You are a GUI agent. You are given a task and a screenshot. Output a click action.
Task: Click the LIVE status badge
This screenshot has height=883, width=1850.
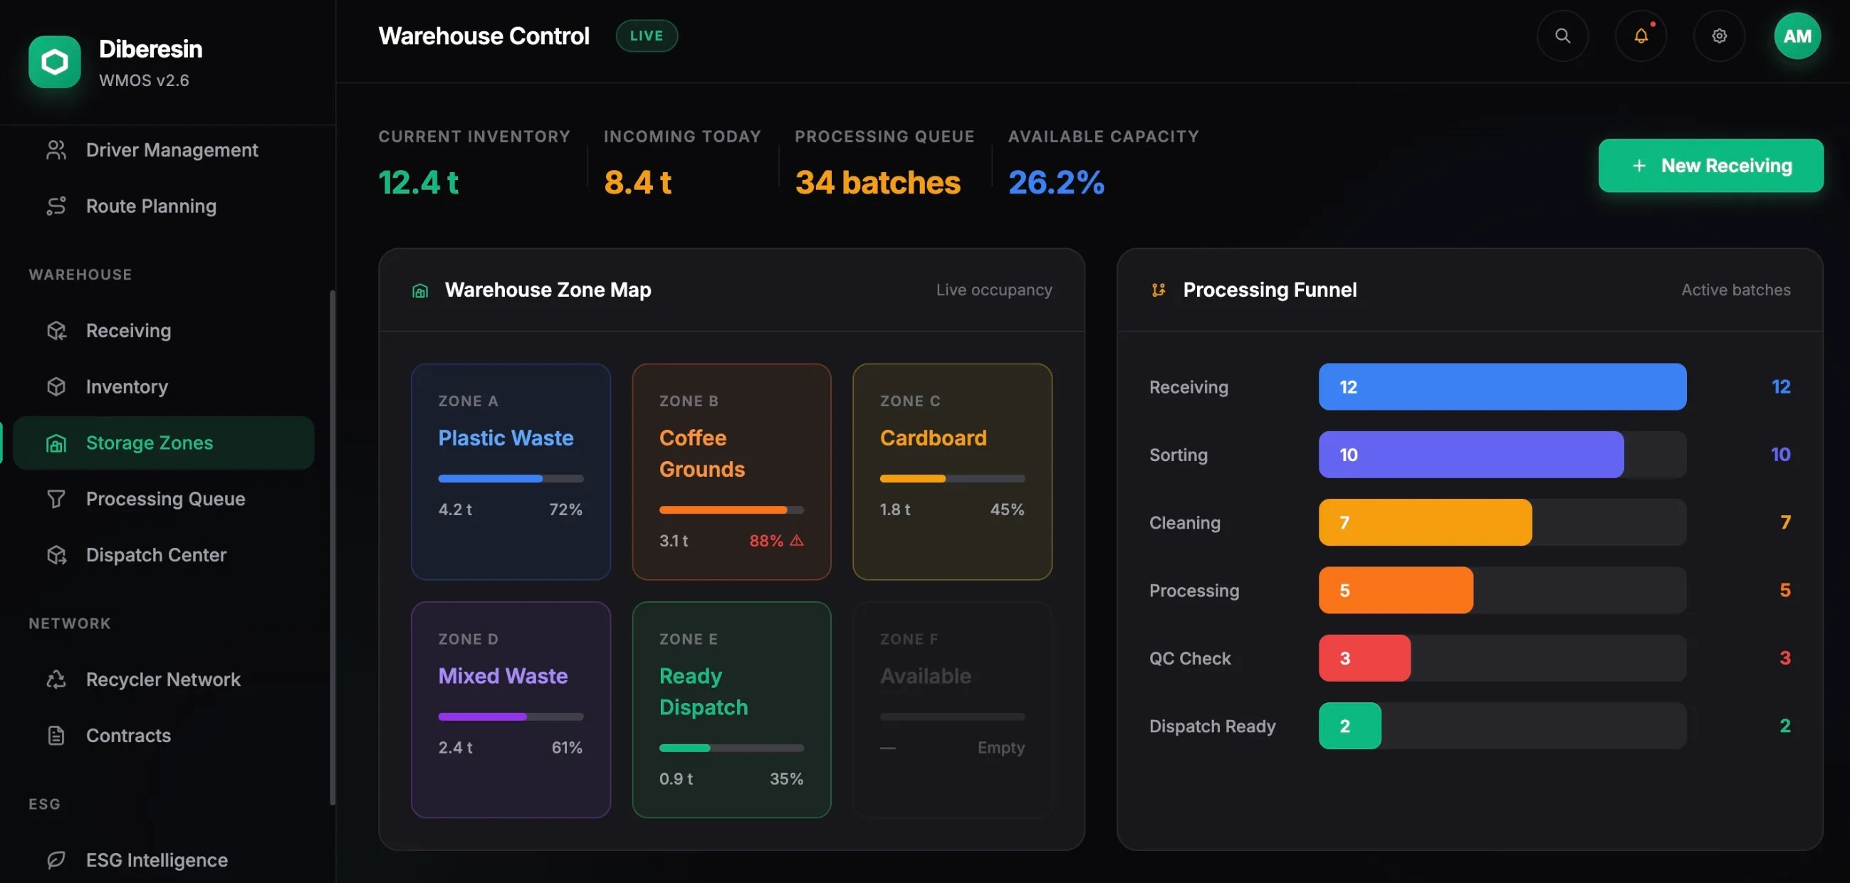coord(647,36)
